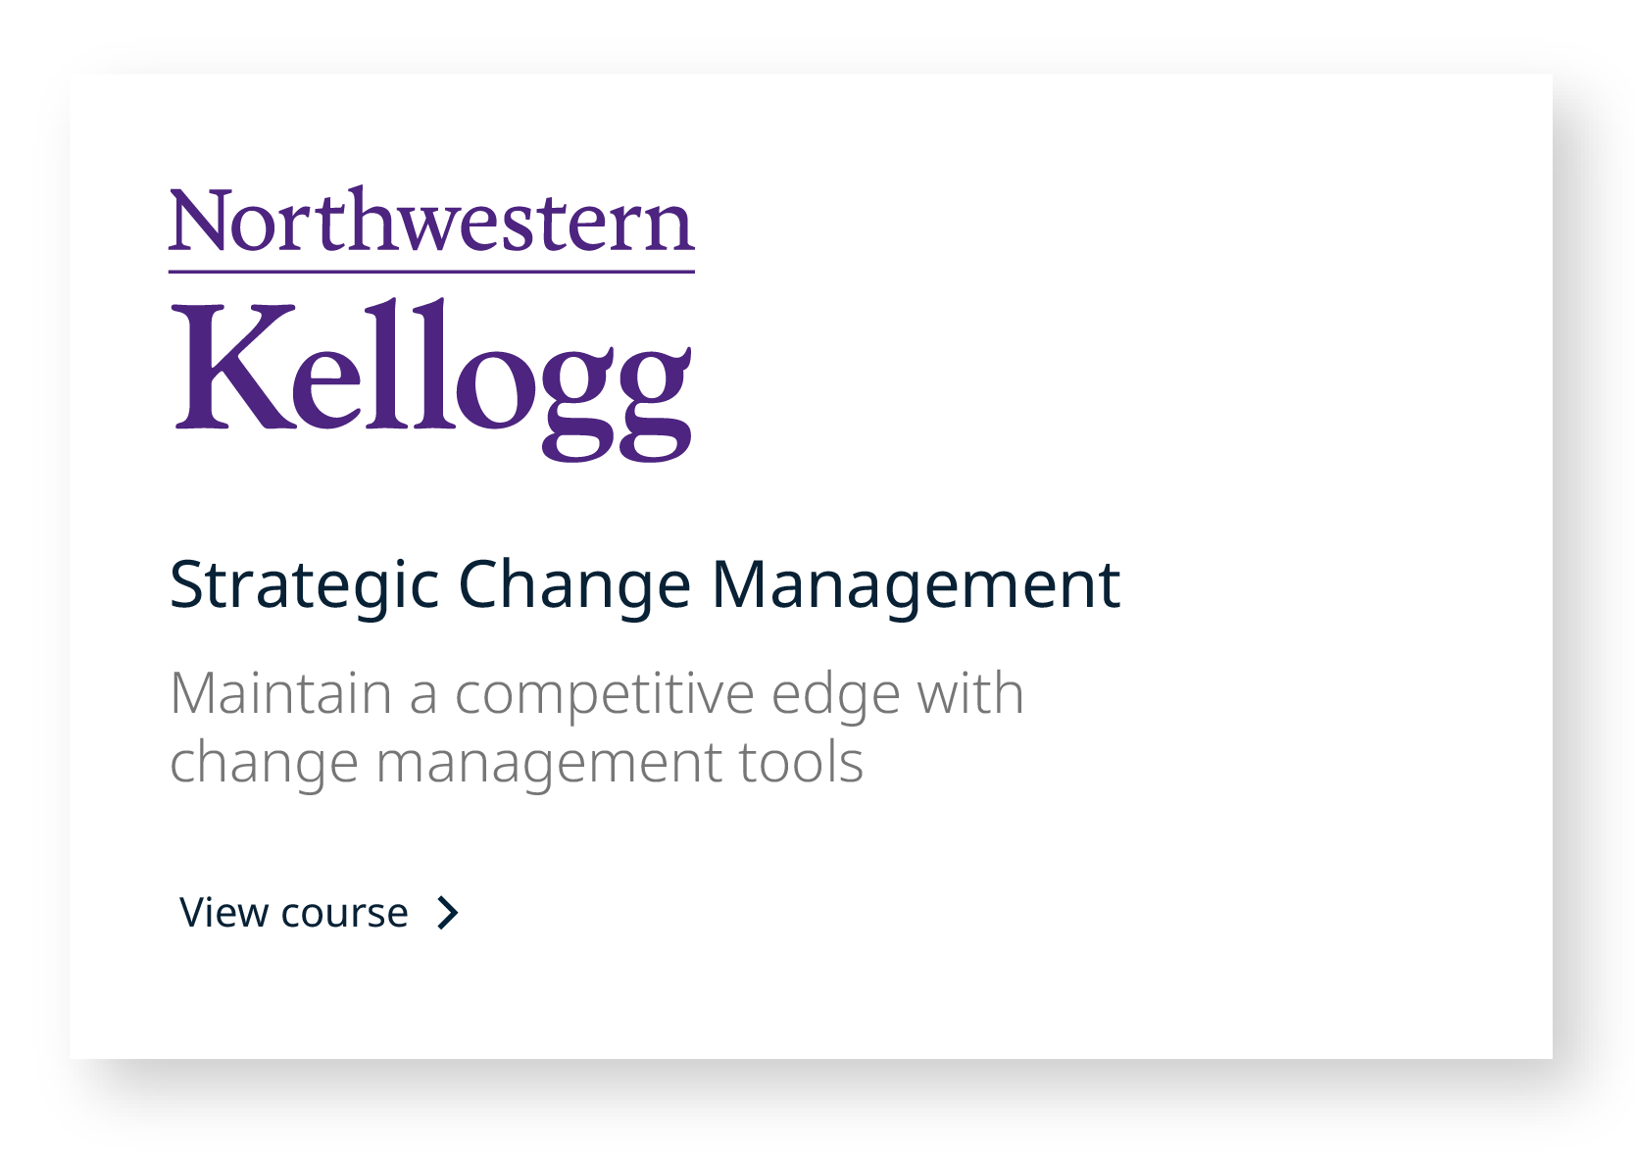
Task: Click the word "with" ending the first description line
Action: click(x=970, y=693)
